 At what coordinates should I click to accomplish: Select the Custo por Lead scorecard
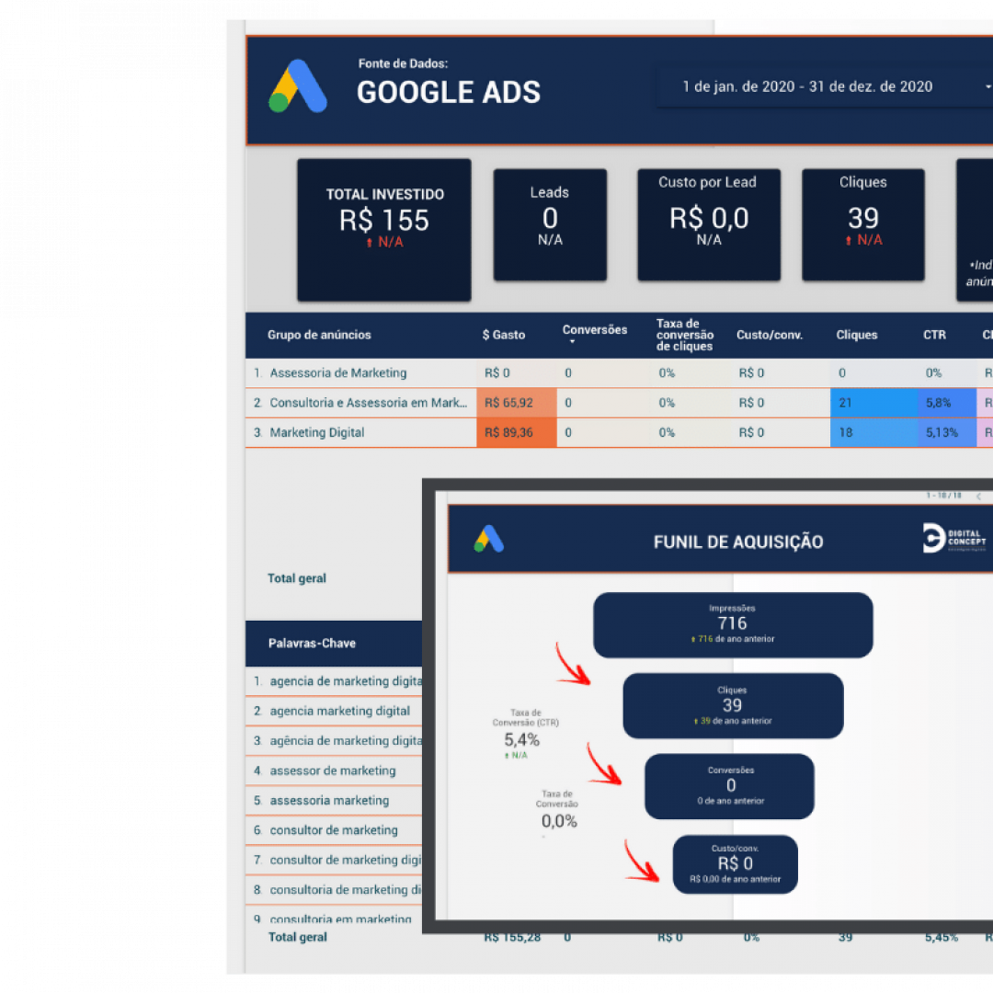click(709, 225)
